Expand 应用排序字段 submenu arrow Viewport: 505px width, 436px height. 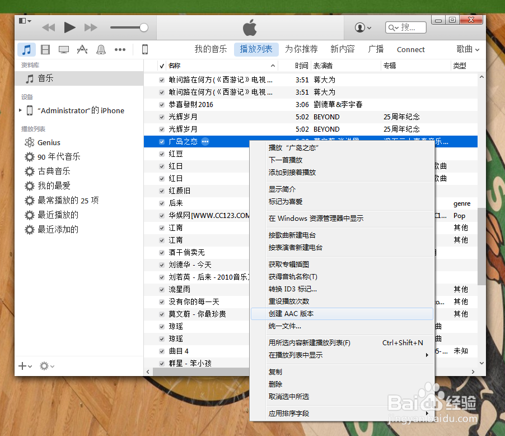tap(427, 413)
